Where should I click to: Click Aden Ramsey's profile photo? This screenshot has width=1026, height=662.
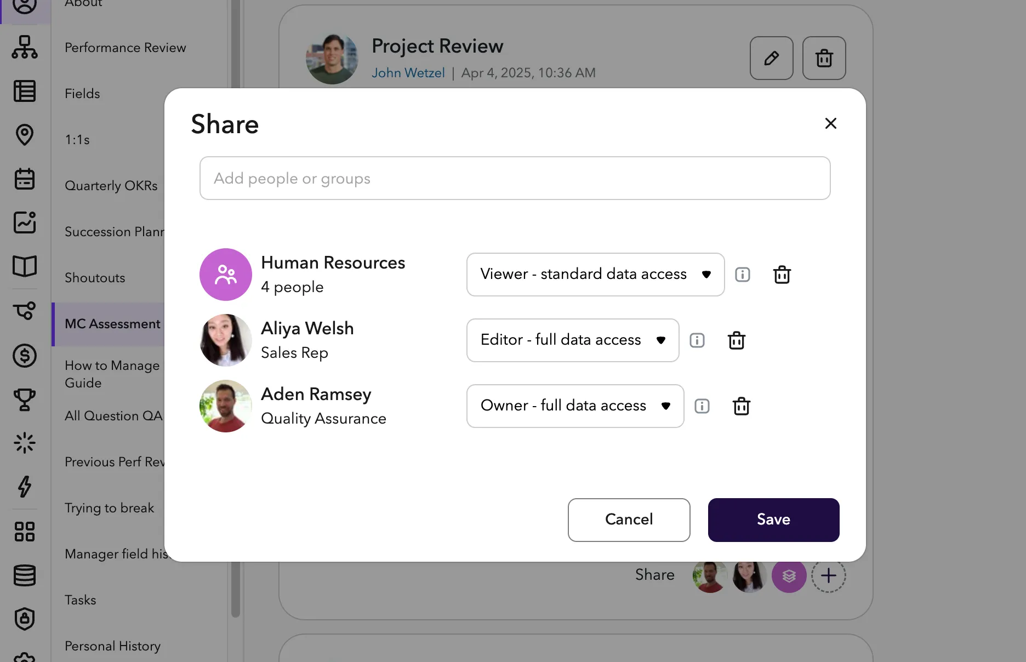click(x=226, y=406)
